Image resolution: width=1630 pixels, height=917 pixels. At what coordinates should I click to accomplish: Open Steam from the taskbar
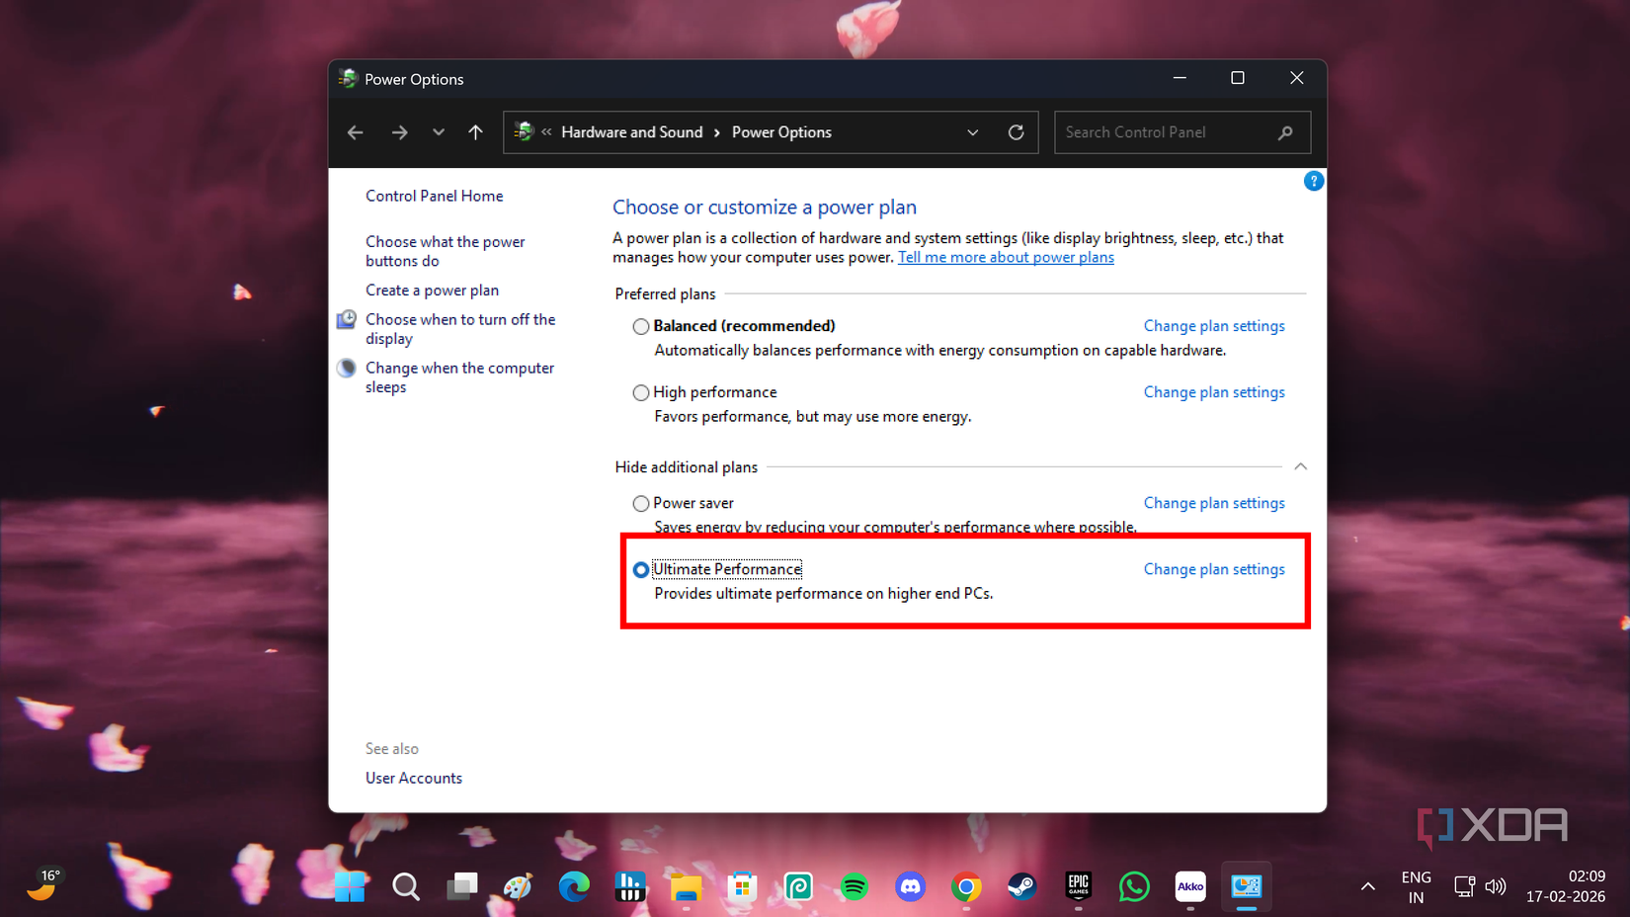[1022, 887]
